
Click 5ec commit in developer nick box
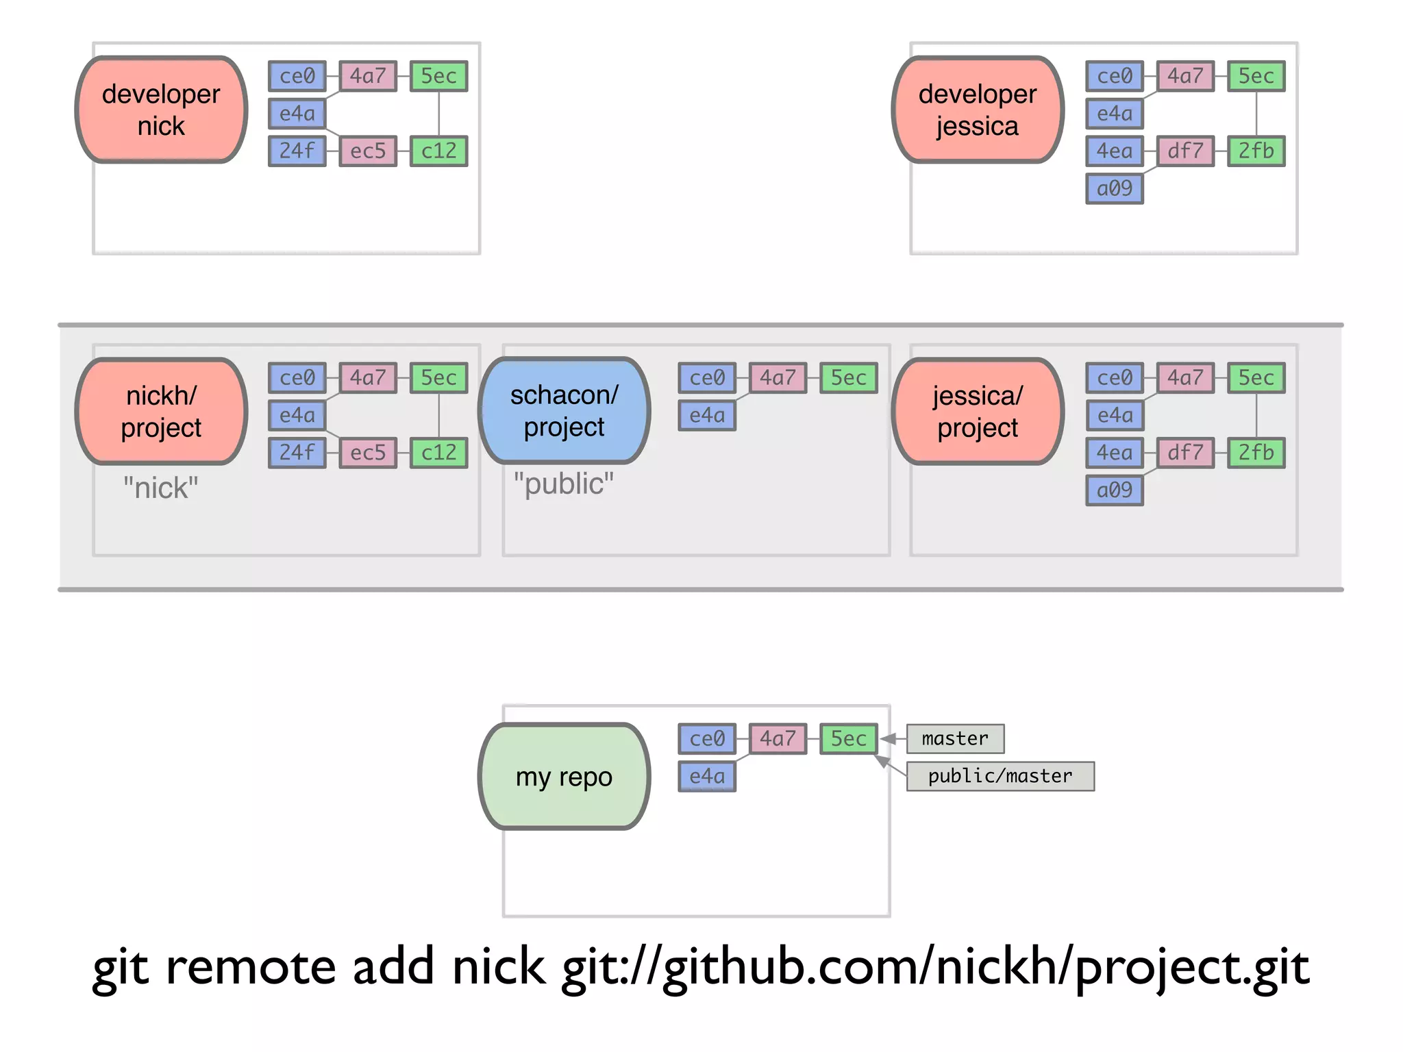(438, 75)
